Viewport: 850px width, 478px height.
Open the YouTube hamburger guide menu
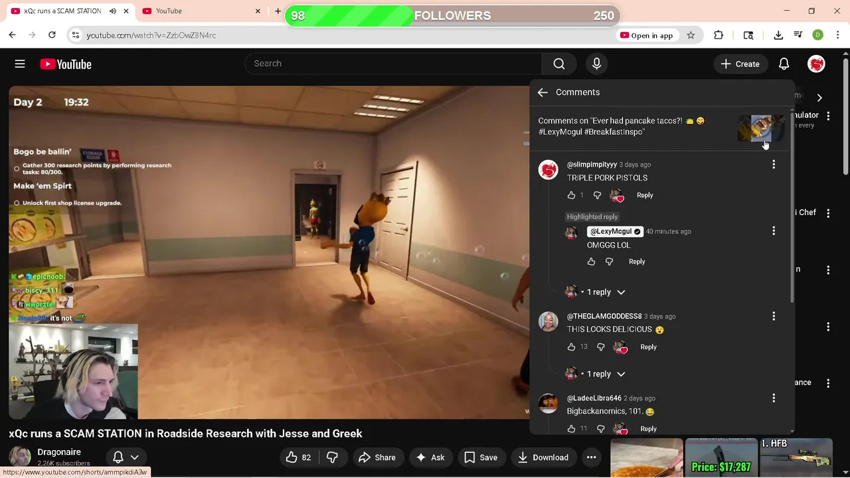pos(20,64)
